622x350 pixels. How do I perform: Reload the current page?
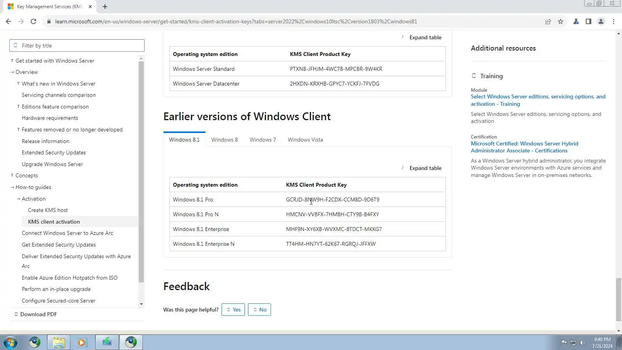click(x=33, y=21)
